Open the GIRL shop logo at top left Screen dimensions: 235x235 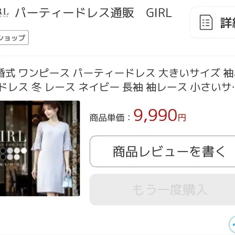(x=4, y=13)
